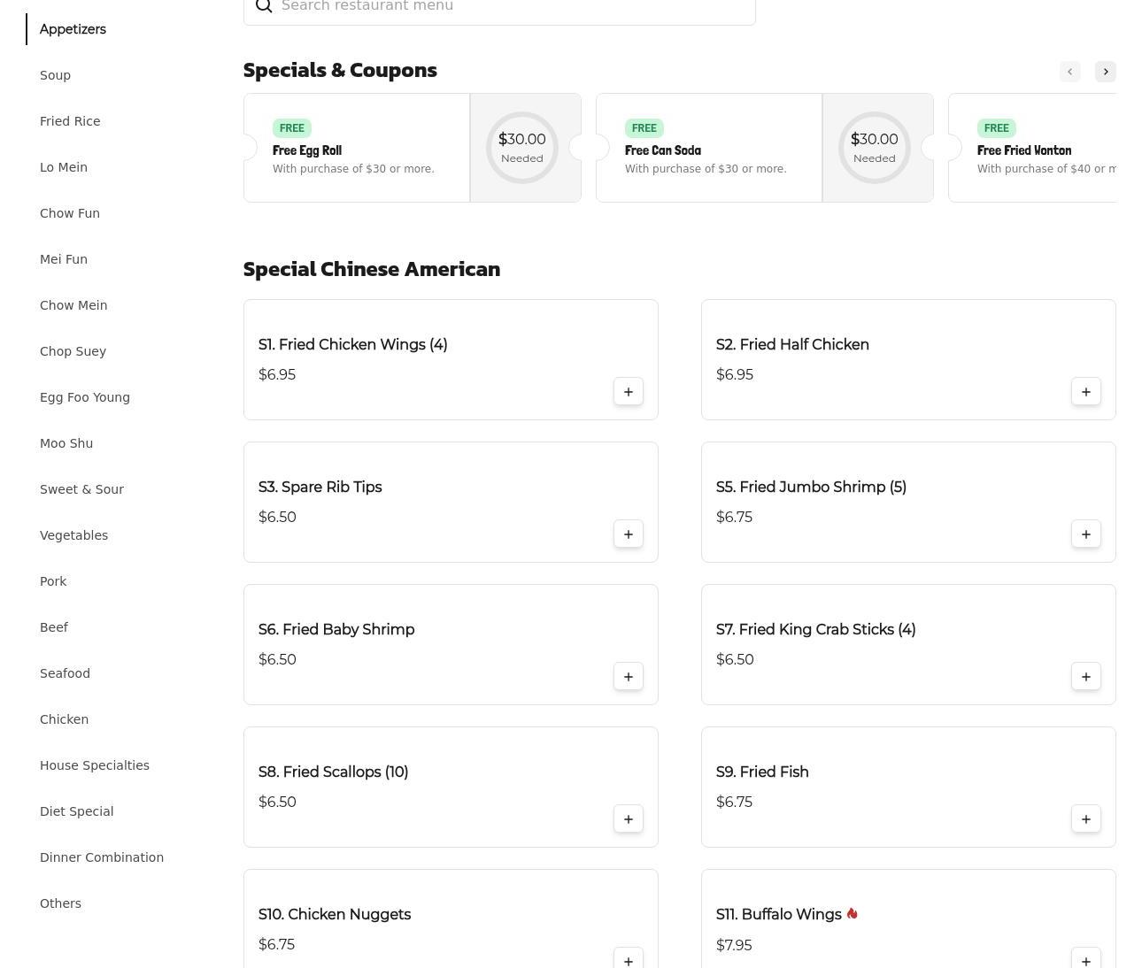Viewport: 1142px width, 968px height.
Task: Add S1. Fried Chicken Wings to cart
Action: 628,392
